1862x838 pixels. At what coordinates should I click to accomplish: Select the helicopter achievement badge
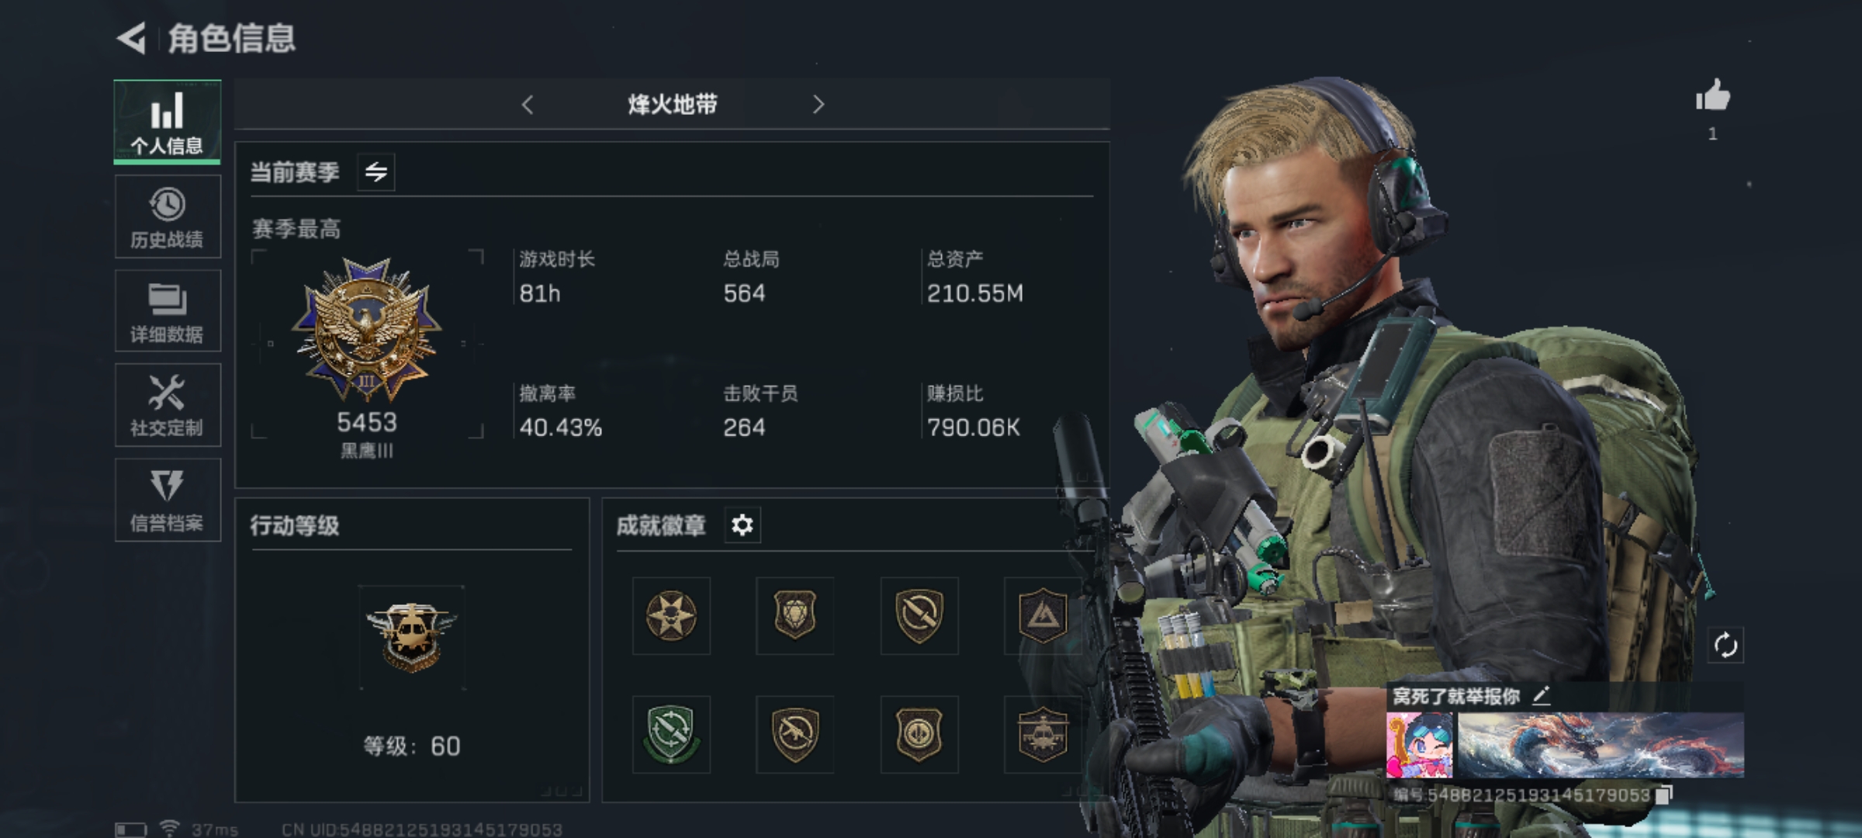pos(1043,735)
